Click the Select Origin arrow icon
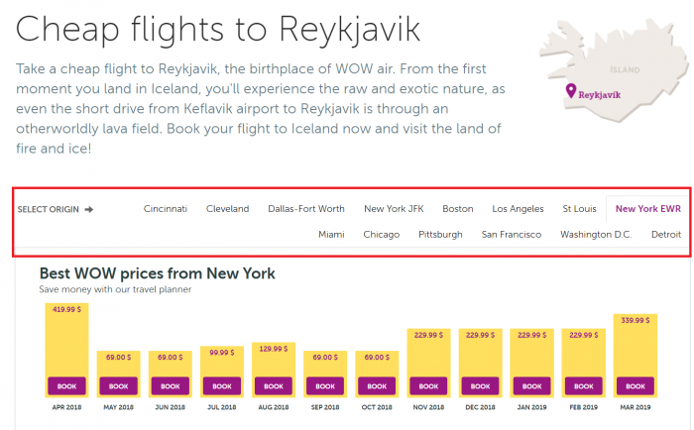The image size is (694, 430). coord(89,209)
